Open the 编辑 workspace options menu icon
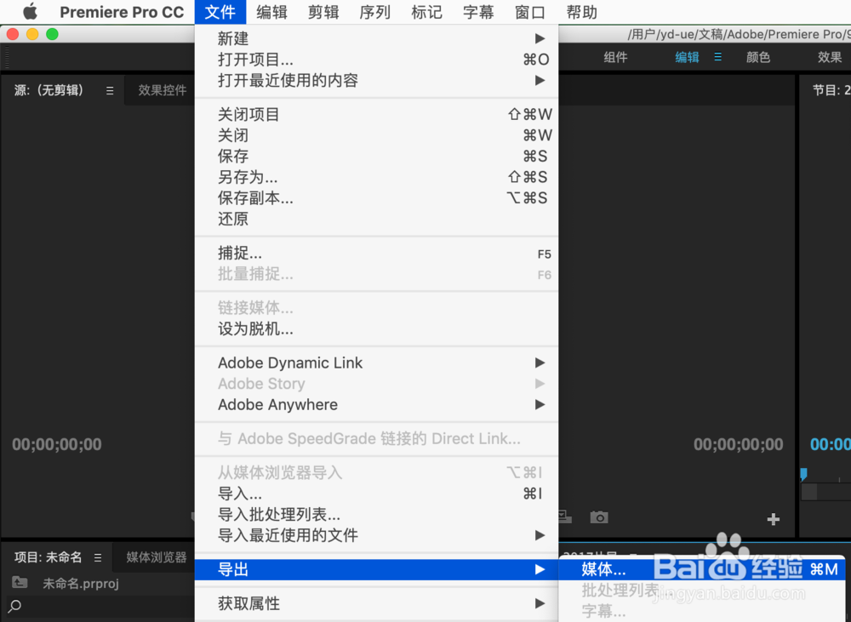 tap(717, 57)
